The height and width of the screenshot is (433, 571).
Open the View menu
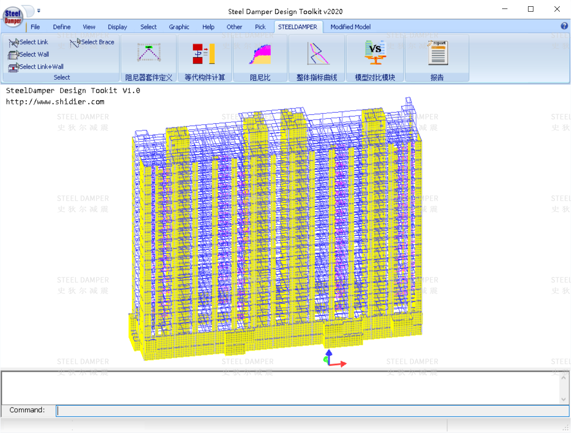coord(89,27)
